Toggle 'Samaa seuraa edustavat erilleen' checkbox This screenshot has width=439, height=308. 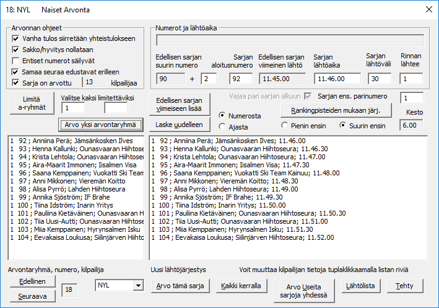point(16,72)
